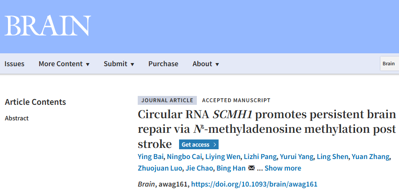Screen dimensions: 399x191
Task: Click author Jie Chao link
Action: click(199, 168)
